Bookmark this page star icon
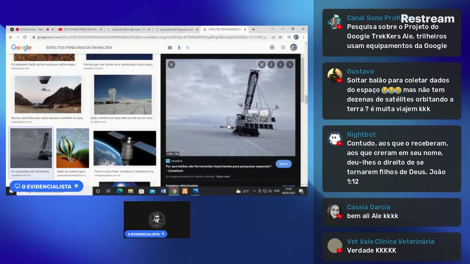 coord(280,37)
